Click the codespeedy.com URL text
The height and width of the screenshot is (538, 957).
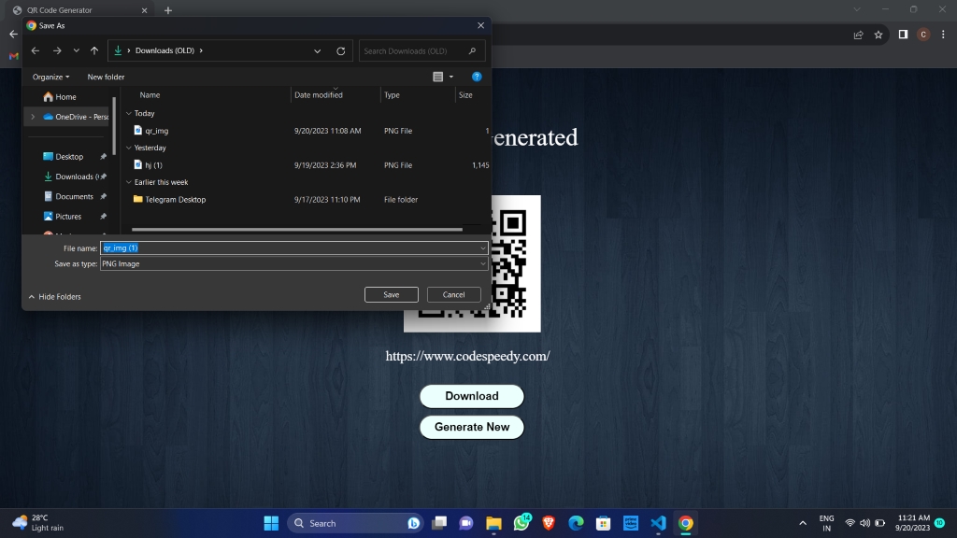pos(467,356)
